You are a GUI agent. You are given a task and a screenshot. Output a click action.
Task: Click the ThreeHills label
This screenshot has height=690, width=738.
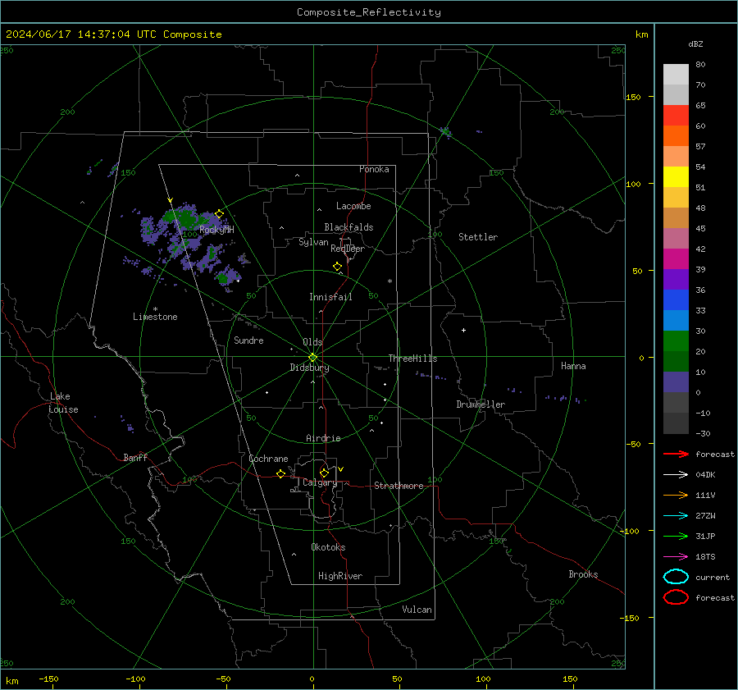coord(412,359)
